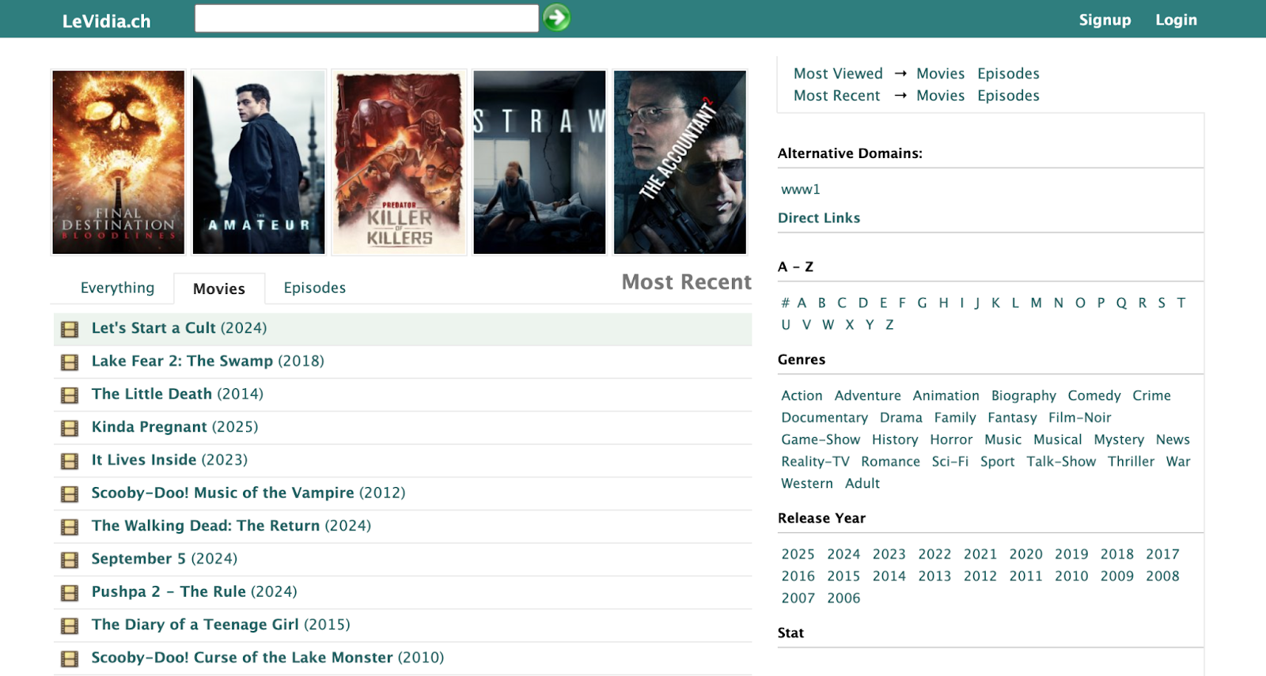The image size is (1266, 676).
Task: Select the Movies tab
Action: (x=219, y=289)
